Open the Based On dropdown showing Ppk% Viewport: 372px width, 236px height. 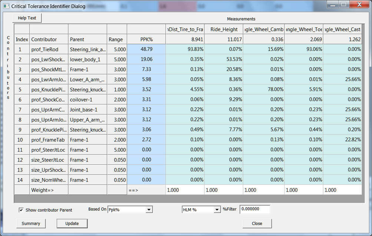tap(130, 209)
